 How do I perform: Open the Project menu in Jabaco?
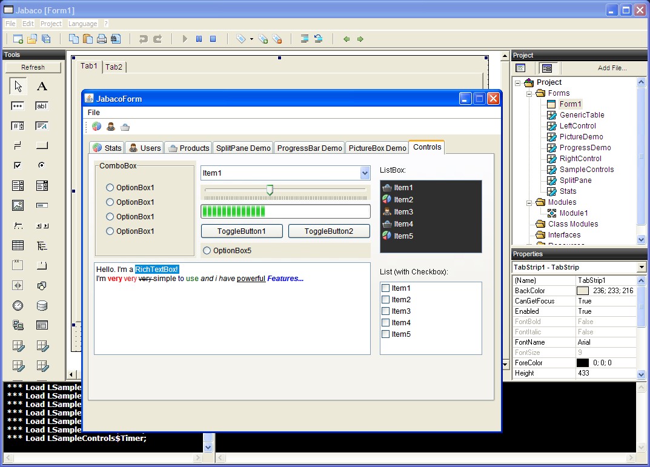pos(51,24)
